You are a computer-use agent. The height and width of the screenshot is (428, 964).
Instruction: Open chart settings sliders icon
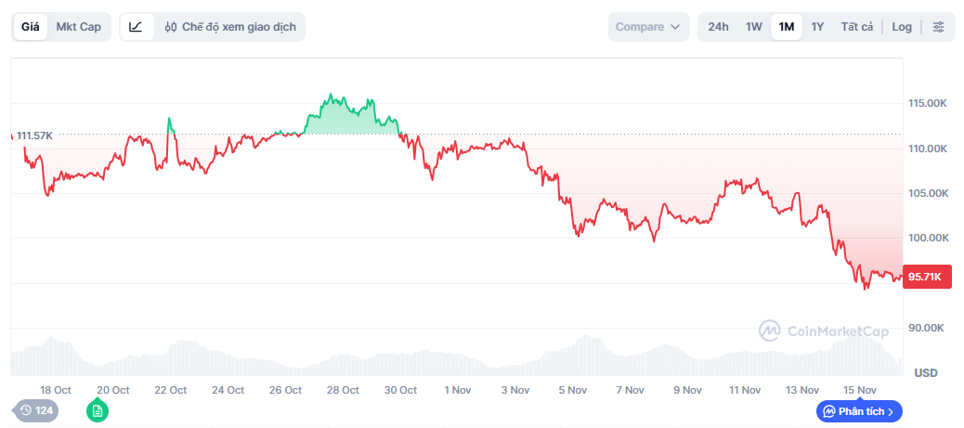coord(938,27)
